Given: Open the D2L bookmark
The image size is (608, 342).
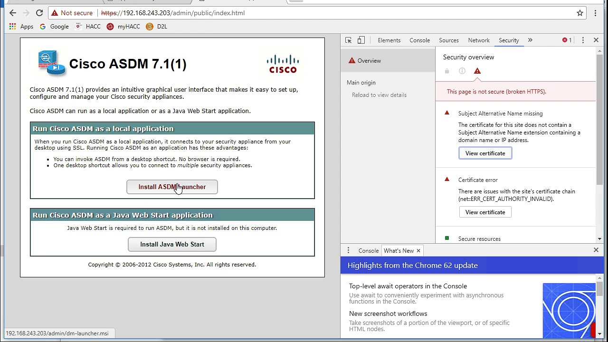Looking at the screenshot, I should pos(157,27).
